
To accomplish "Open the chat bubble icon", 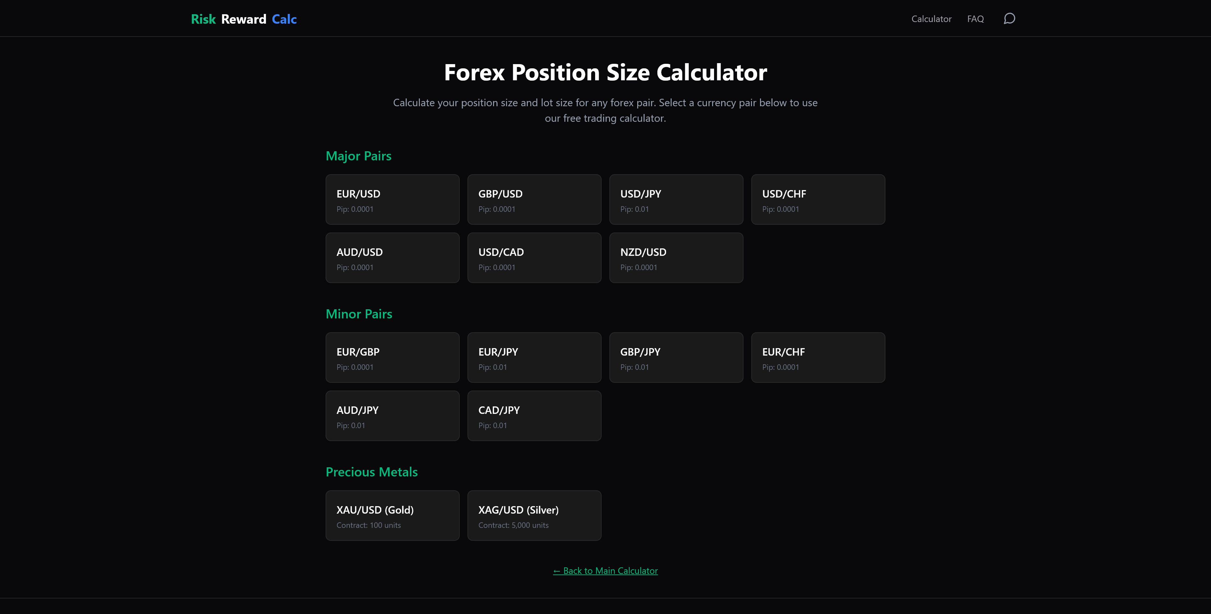I will (1009, 19).
